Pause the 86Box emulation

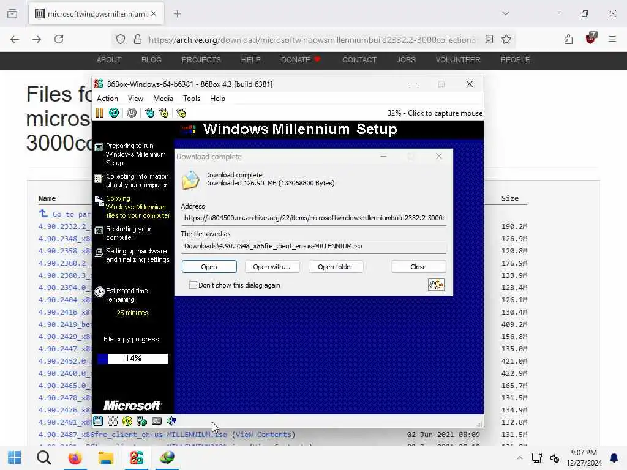(100, 113)
